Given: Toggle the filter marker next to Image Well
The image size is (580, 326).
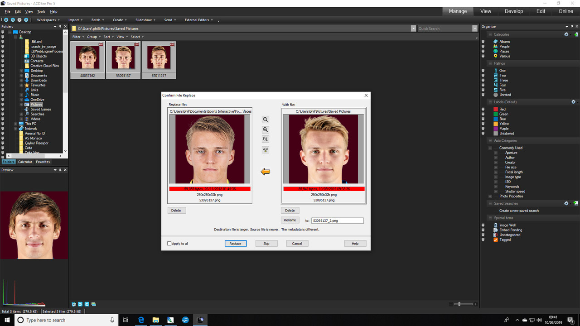Looking at the screenshot, I should (483, 225).
